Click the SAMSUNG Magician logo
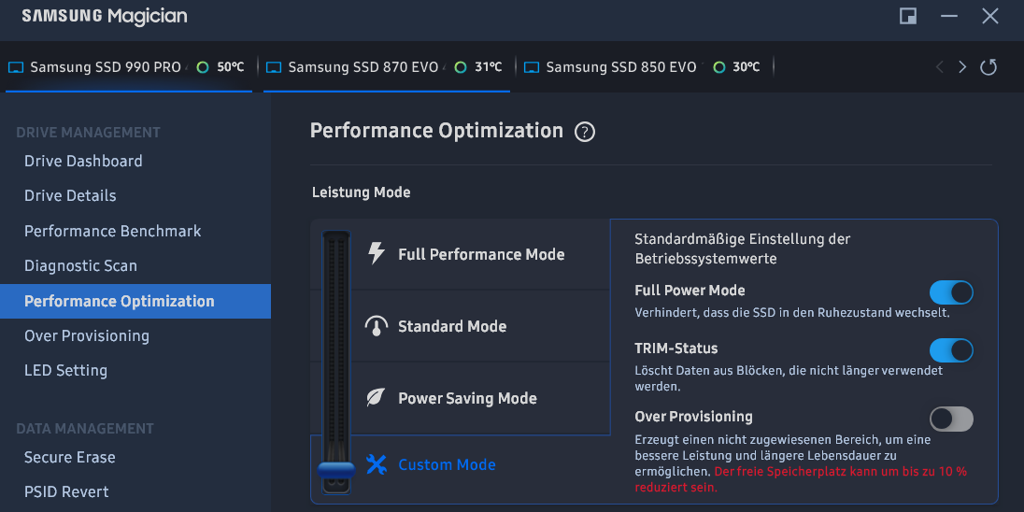Image resolution: width=1024 pixels, height=512 pixels. 105,16
